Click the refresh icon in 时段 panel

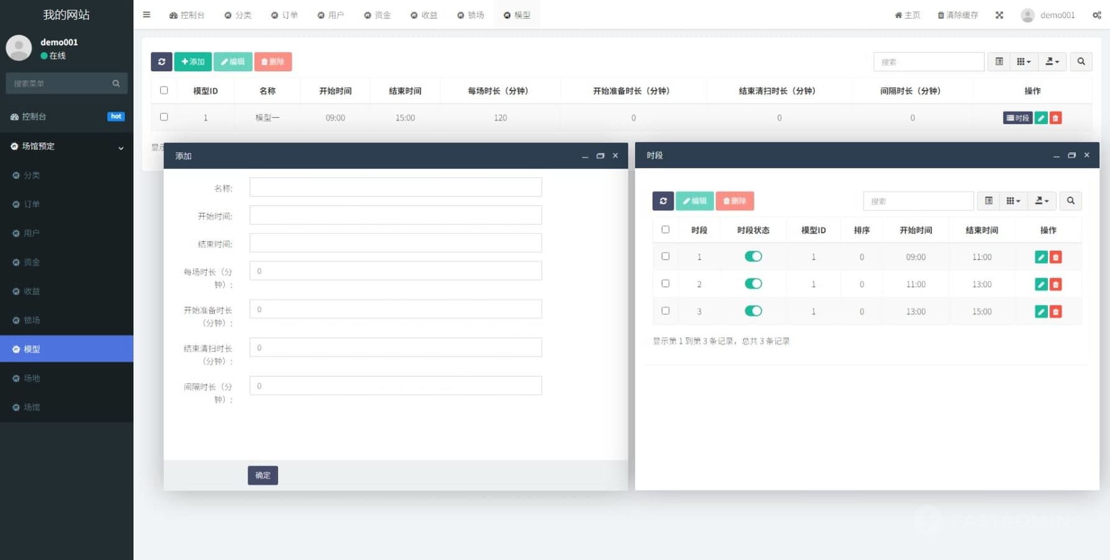pos(663,201)
